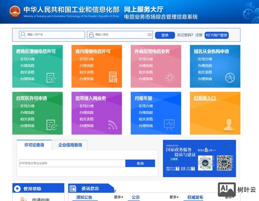Focus the username input field

point(52,35)
